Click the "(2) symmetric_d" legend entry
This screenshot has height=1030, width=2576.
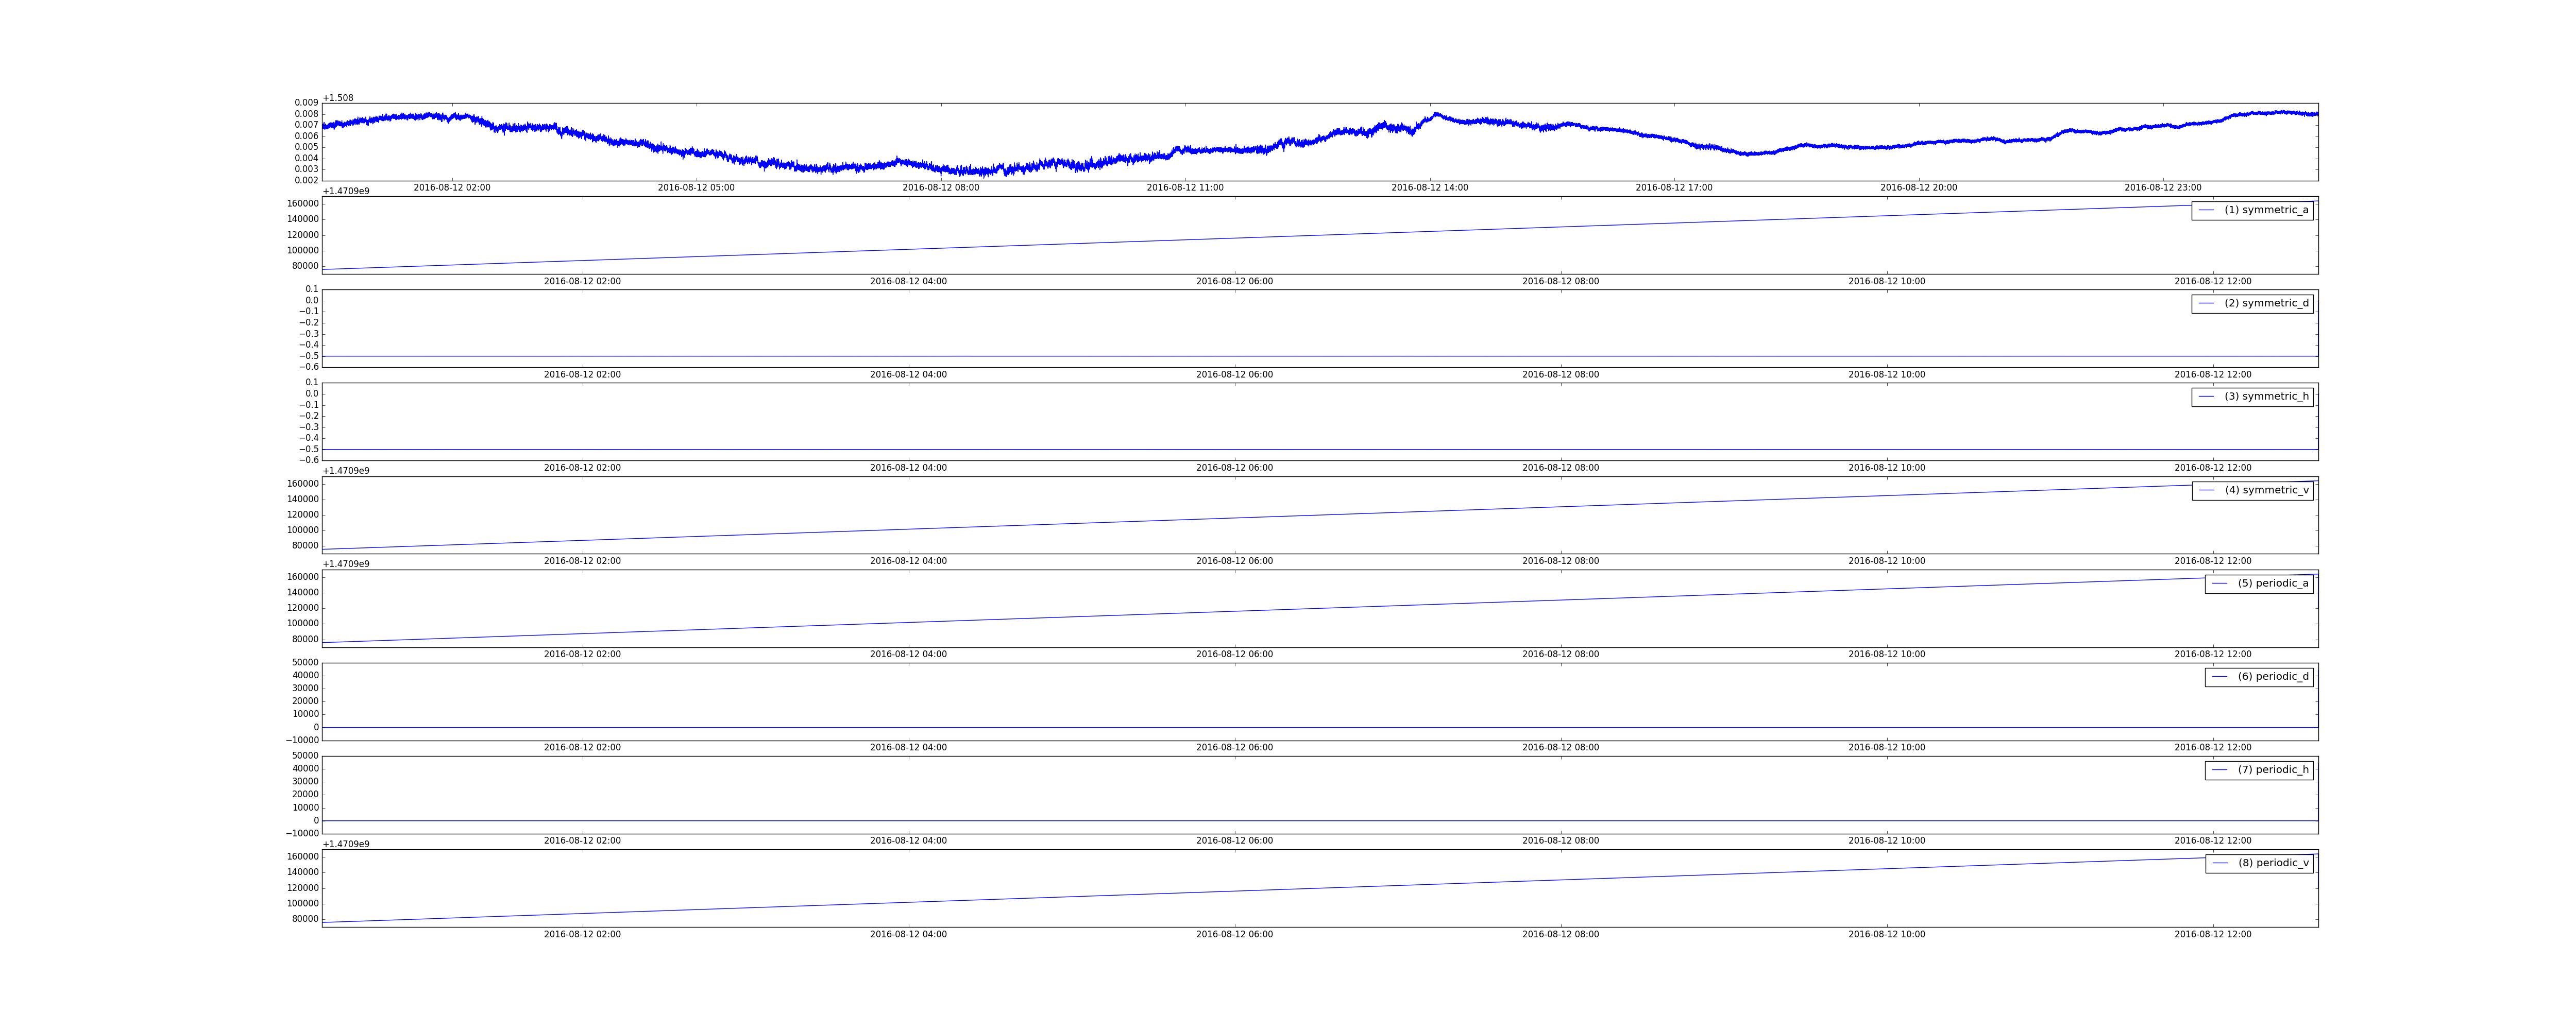pyautogui.click(x=2252, y=303)
